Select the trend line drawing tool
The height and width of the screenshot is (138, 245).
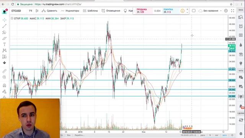pyautogui.click(x=4, y=26)
